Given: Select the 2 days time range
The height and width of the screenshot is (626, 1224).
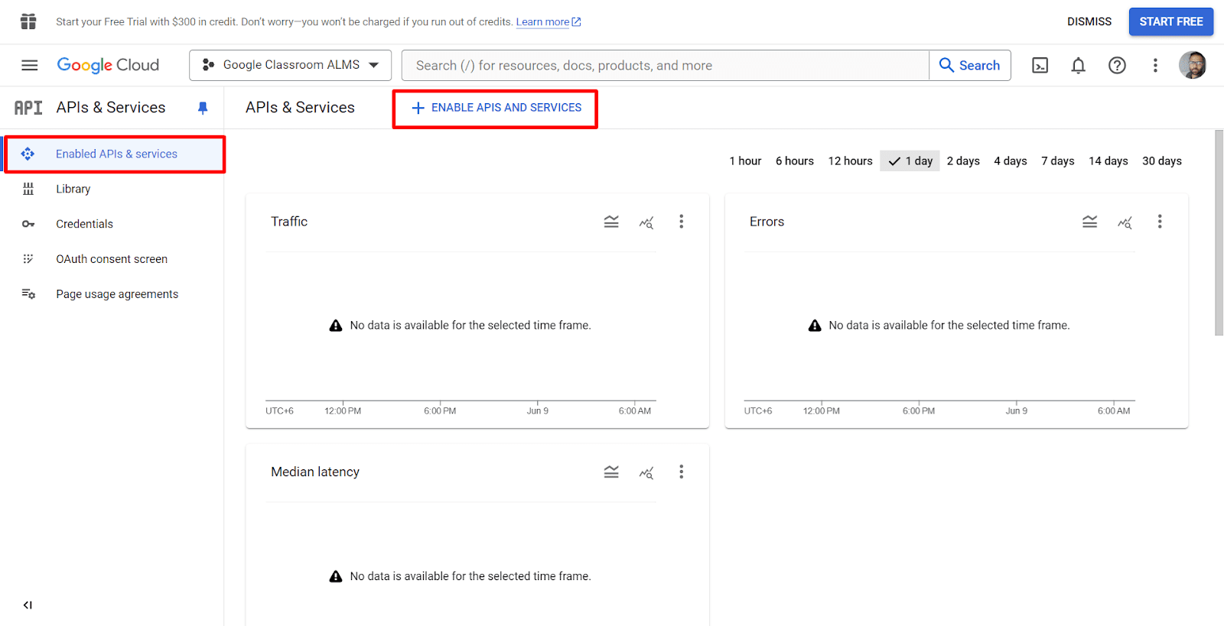Looking at the screenshot, I should (x=963, y=161).
